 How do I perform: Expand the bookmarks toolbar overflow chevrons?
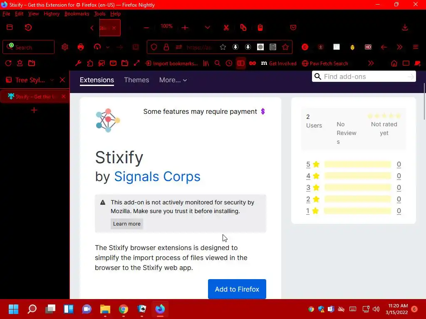coord(371,63)
